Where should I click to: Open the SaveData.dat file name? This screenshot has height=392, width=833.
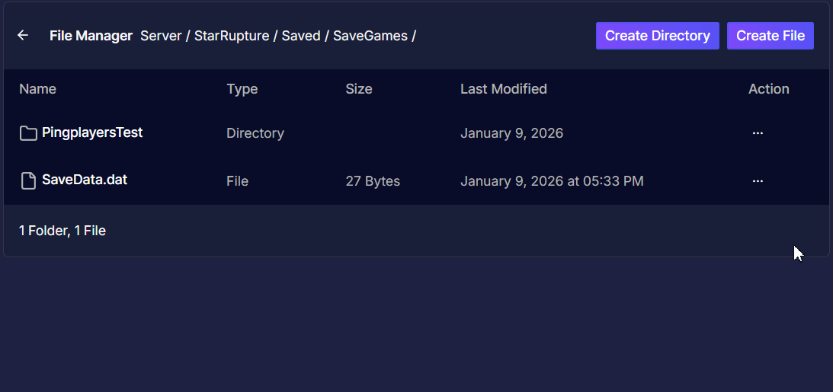click(85, 180)
